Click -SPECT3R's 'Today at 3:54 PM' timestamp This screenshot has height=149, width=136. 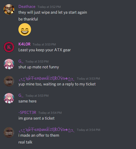[x=50, y=113]
